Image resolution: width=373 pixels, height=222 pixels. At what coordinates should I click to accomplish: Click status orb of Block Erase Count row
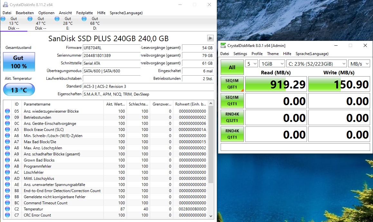tap(7, 130)
